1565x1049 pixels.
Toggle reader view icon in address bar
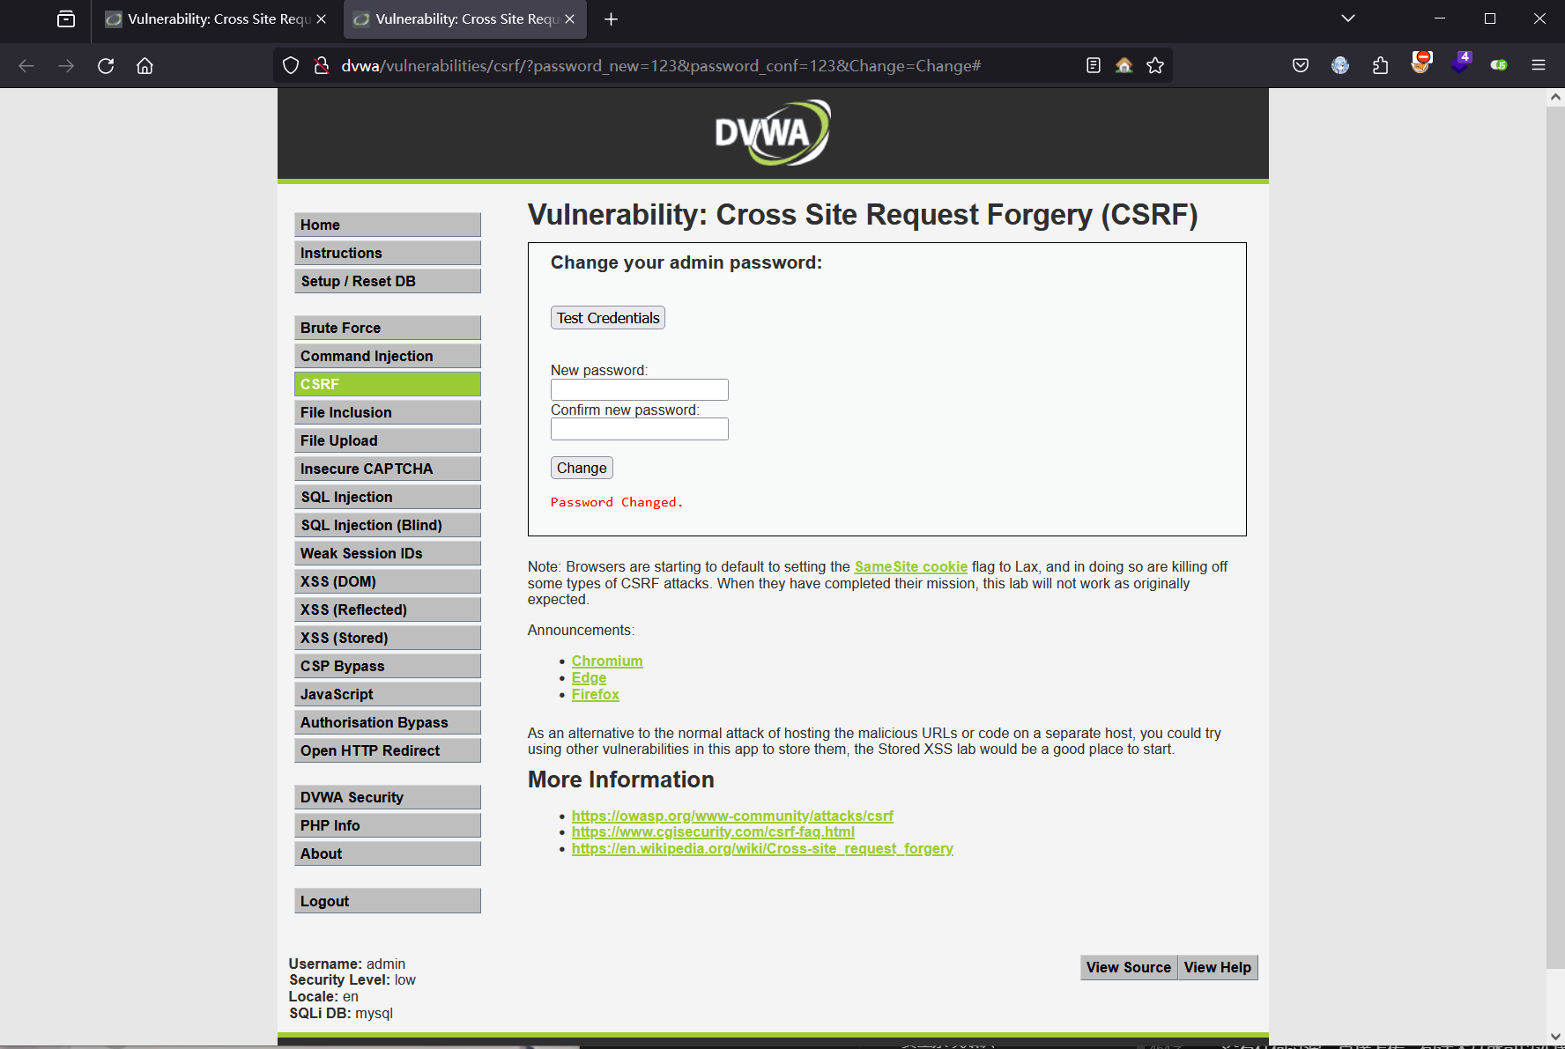pyautogui.click(x=1094, y=65)
